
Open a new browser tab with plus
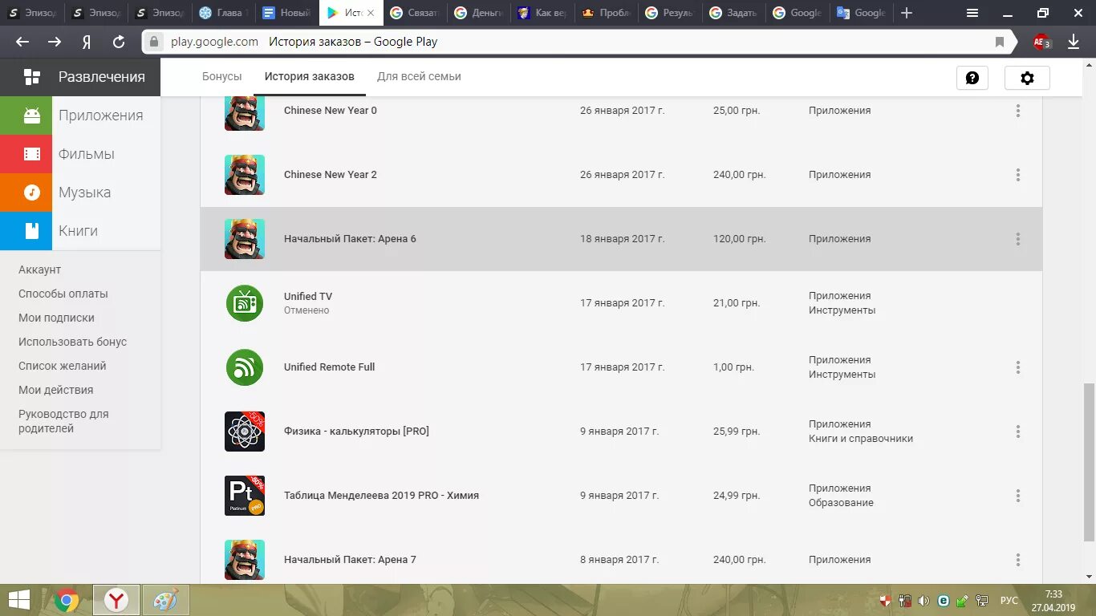coord(907,13)
